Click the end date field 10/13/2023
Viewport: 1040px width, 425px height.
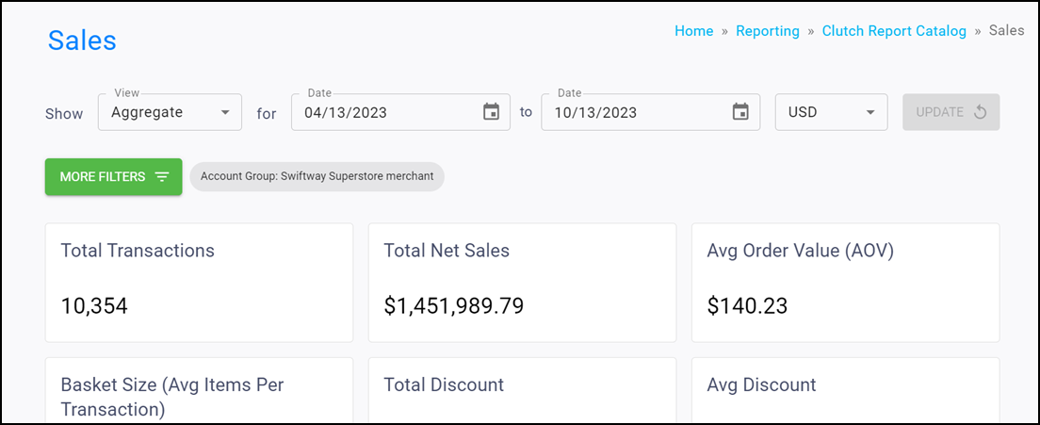pos(651,112)
